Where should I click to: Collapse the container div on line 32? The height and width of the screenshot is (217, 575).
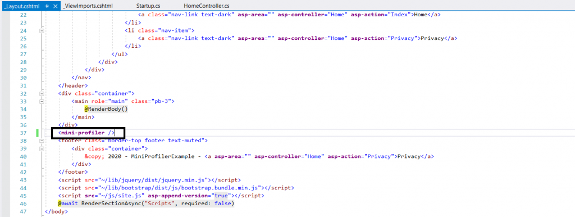(x=42, y=94)
